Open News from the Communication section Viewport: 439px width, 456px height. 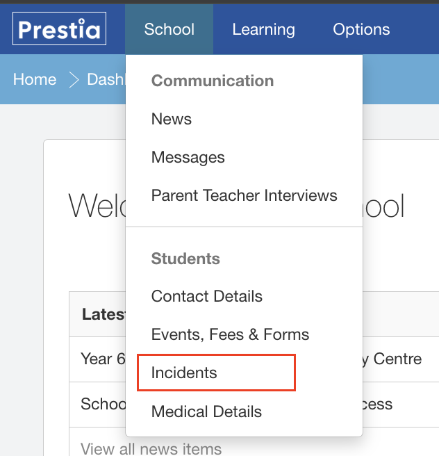(172, 119)
